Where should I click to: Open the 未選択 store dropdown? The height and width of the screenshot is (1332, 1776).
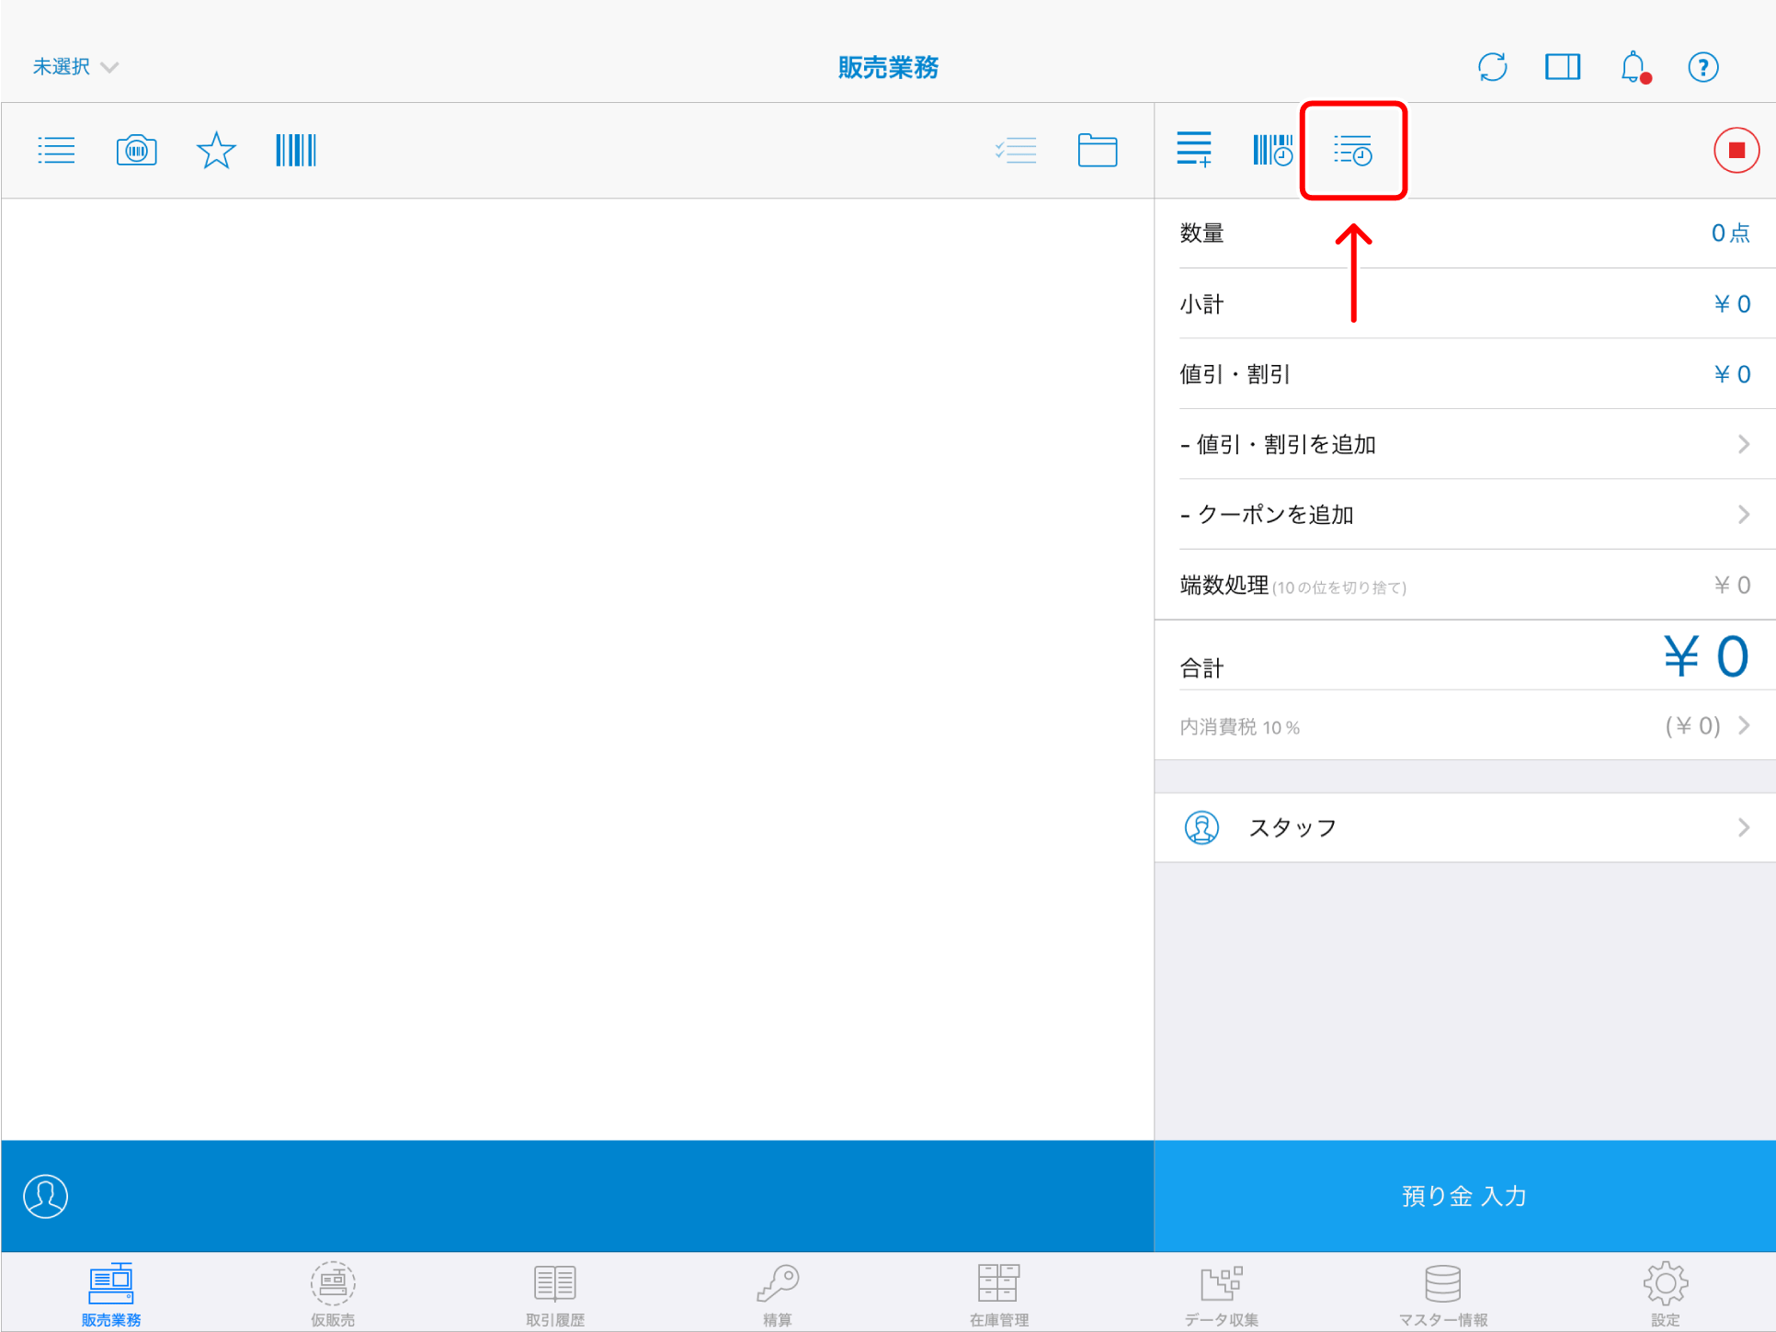pyautogui.click(x=75, y=67)
